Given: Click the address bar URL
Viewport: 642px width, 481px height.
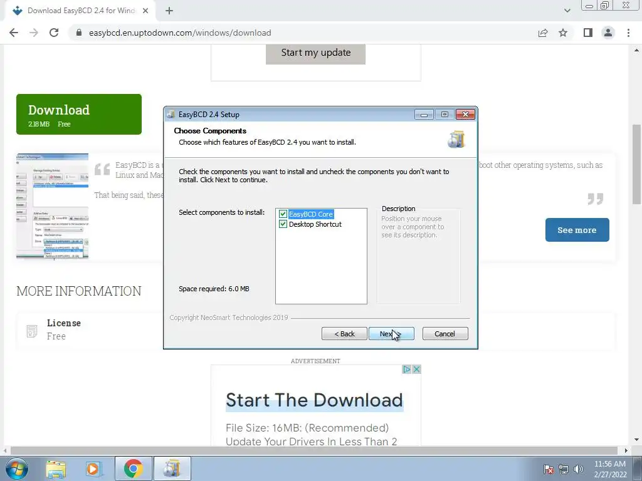Looking at the screenshot, I should 180,33.
